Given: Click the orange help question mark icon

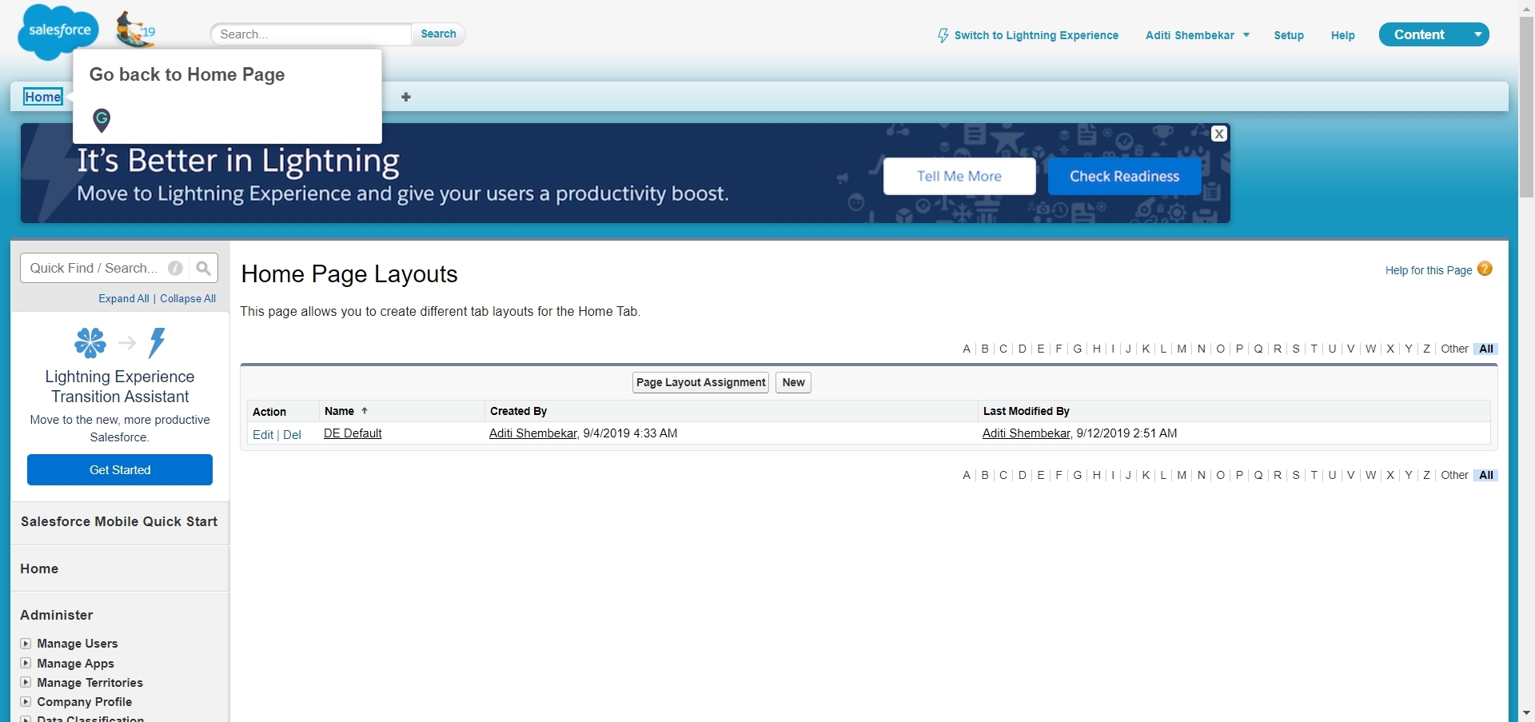Looking at the screenshot, I should (1485, 269).
